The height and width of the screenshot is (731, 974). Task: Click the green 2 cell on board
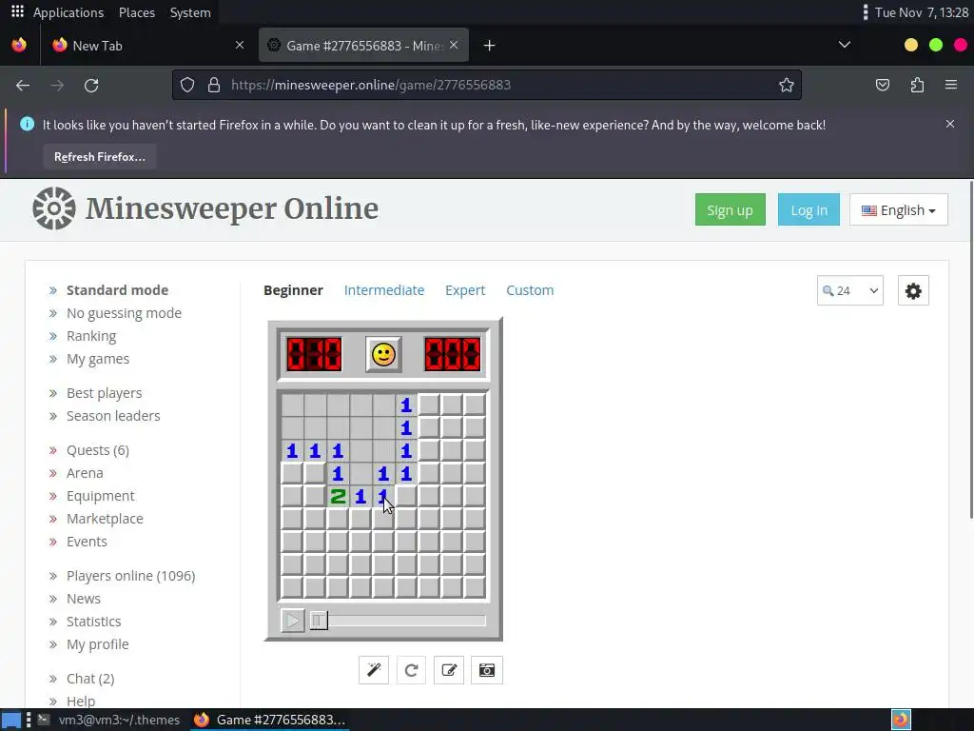click(338, 496)
